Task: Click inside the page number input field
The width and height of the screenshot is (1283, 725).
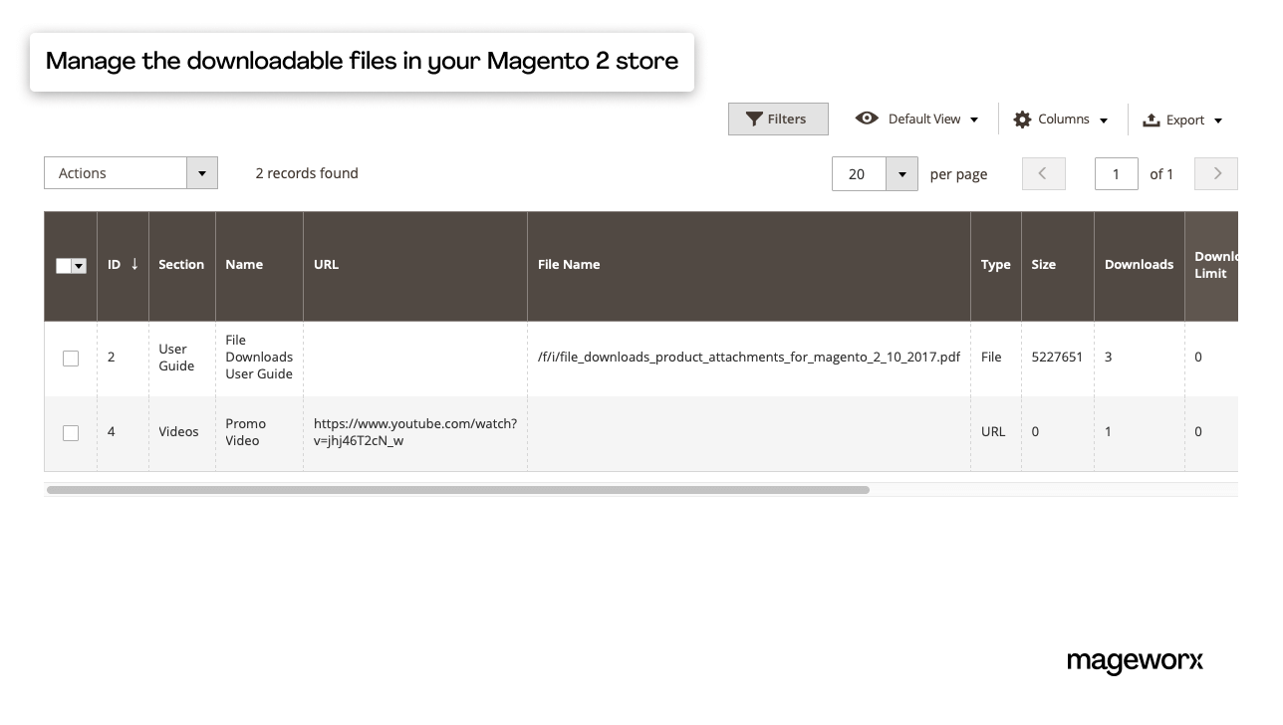Action: point(1116,173)
